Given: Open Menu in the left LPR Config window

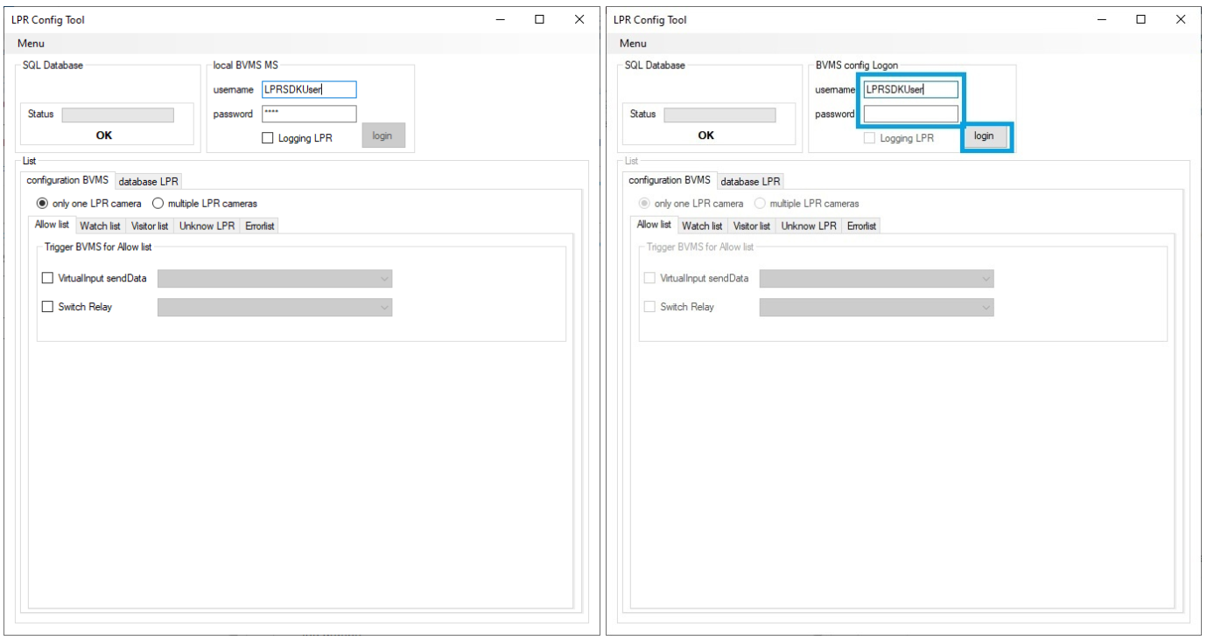Looking at the screenshot, I should (x=31, y=44).
